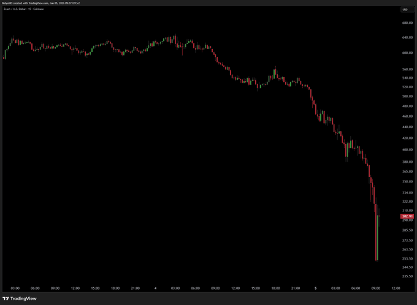The height and width of the screenshot is (305, 417).
Task: Click the 253.50 price axis label
Action: coord(407,259)
